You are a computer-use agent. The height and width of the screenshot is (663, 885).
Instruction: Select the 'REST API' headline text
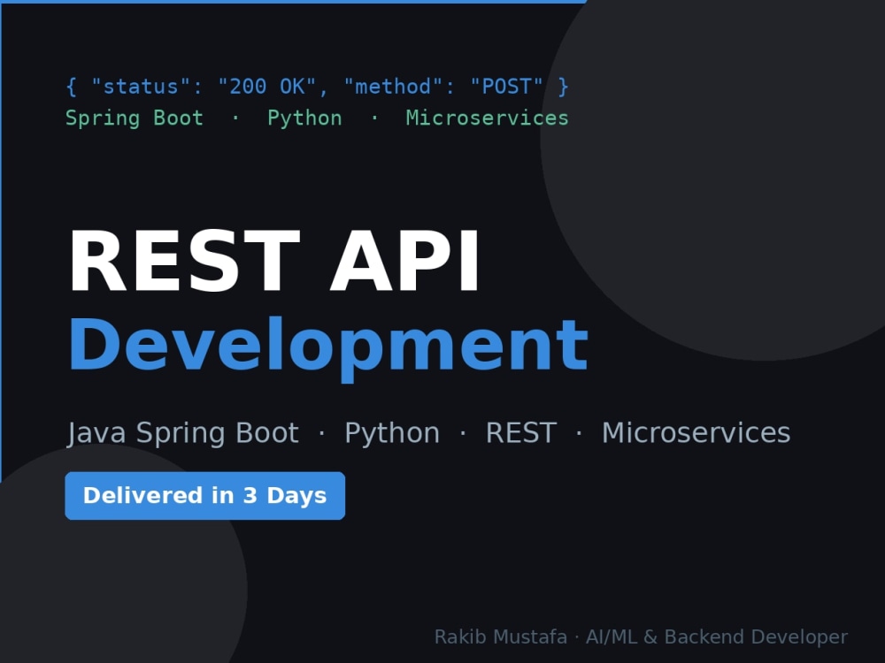pyautogui.click(x=273, y=261)
